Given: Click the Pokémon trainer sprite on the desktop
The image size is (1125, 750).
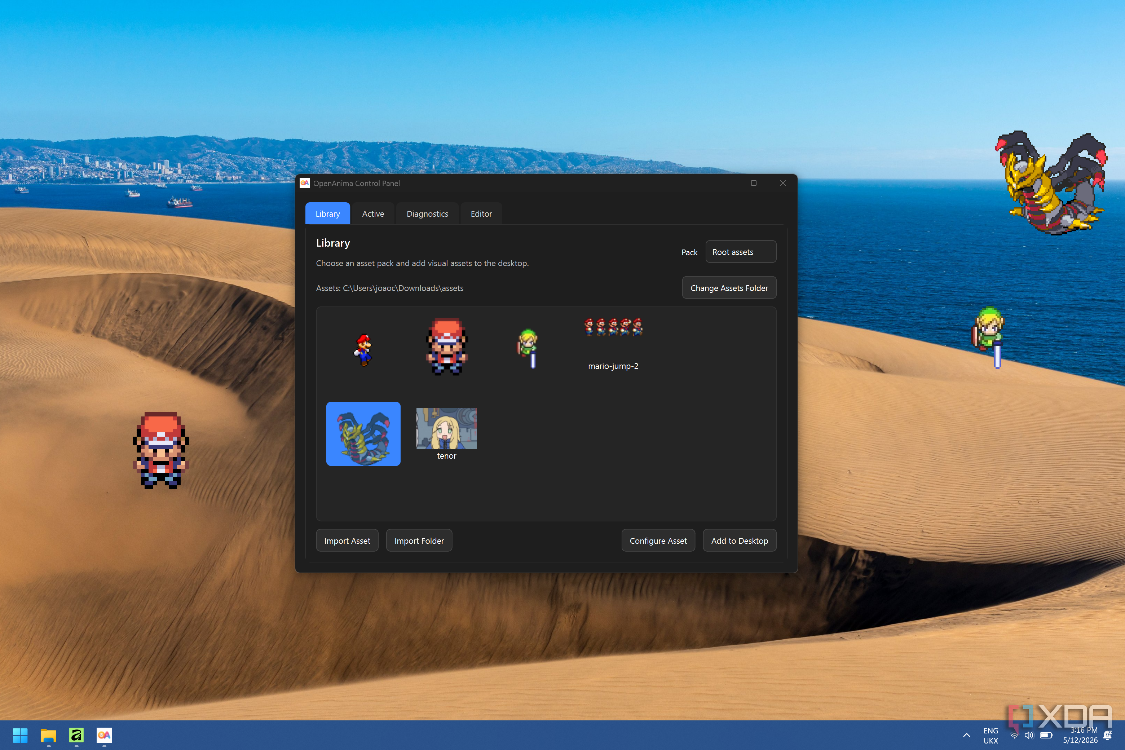Looking at the screenshot, I should click(161, 451).
